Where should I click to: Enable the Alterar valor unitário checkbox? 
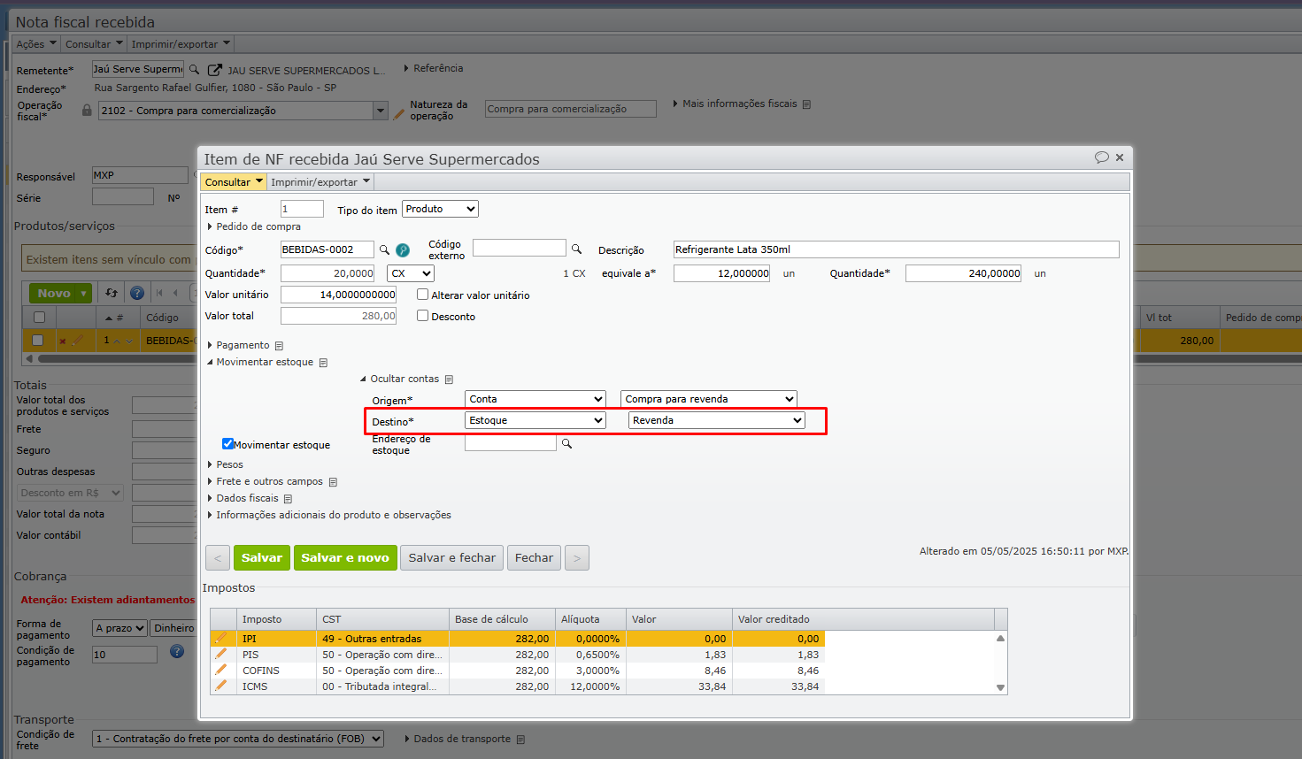click(x=423, y=295)
